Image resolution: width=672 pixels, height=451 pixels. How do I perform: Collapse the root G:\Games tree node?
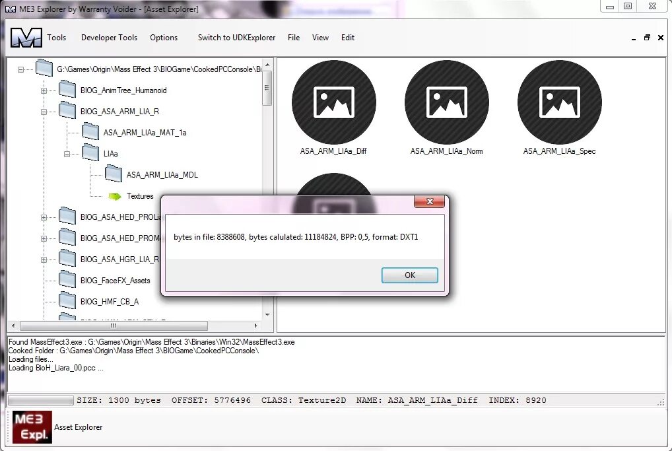click(20, 69)
